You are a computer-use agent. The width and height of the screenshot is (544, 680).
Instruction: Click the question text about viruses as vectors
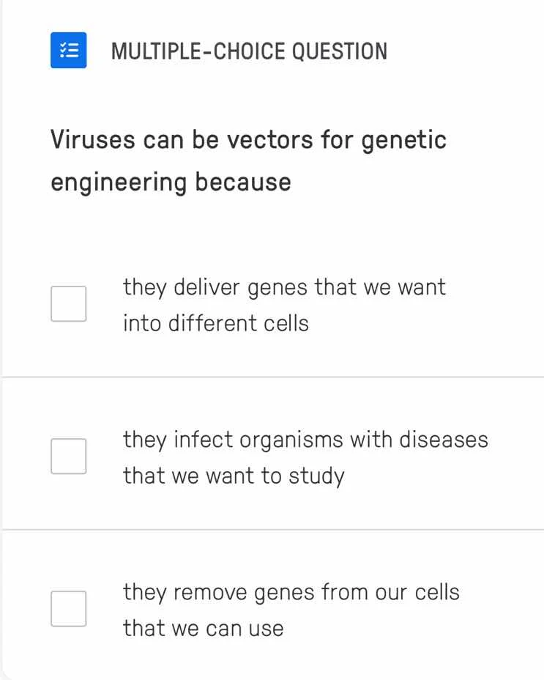[x=248, y=160]
